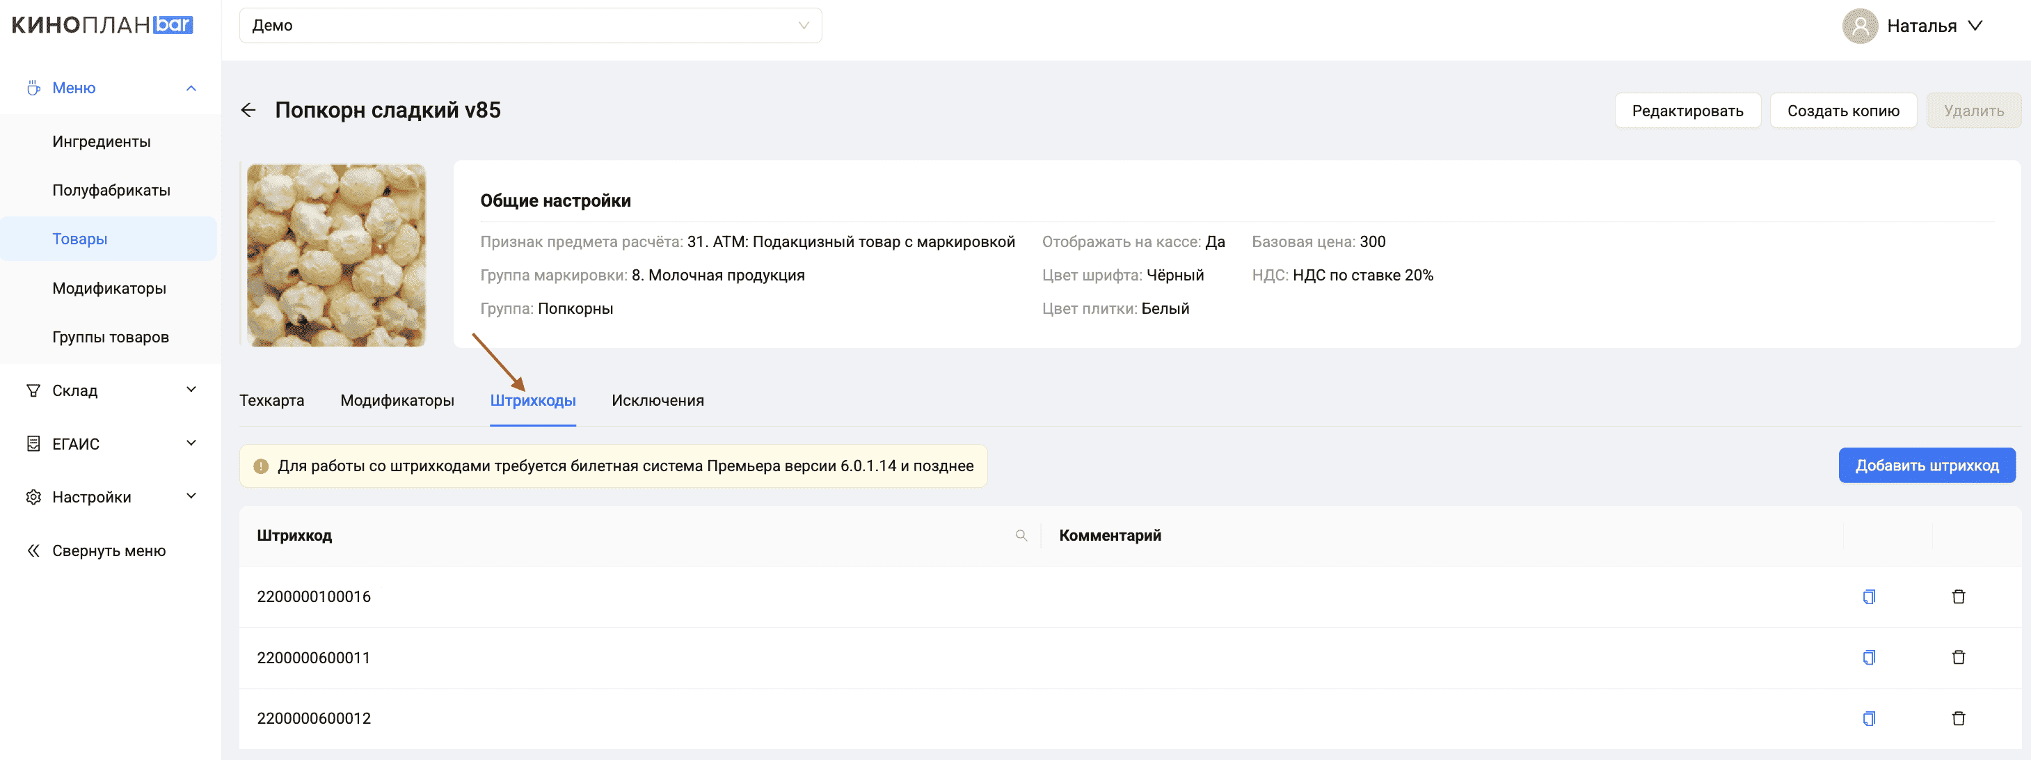This screenshot has width=2031, height=760.
Task: Delete barcode 2200000600012 with trash icon
Action: 1959,718
